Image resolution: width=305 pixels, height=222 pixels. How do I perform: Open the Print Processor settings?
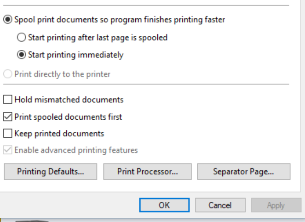(147, 172)
